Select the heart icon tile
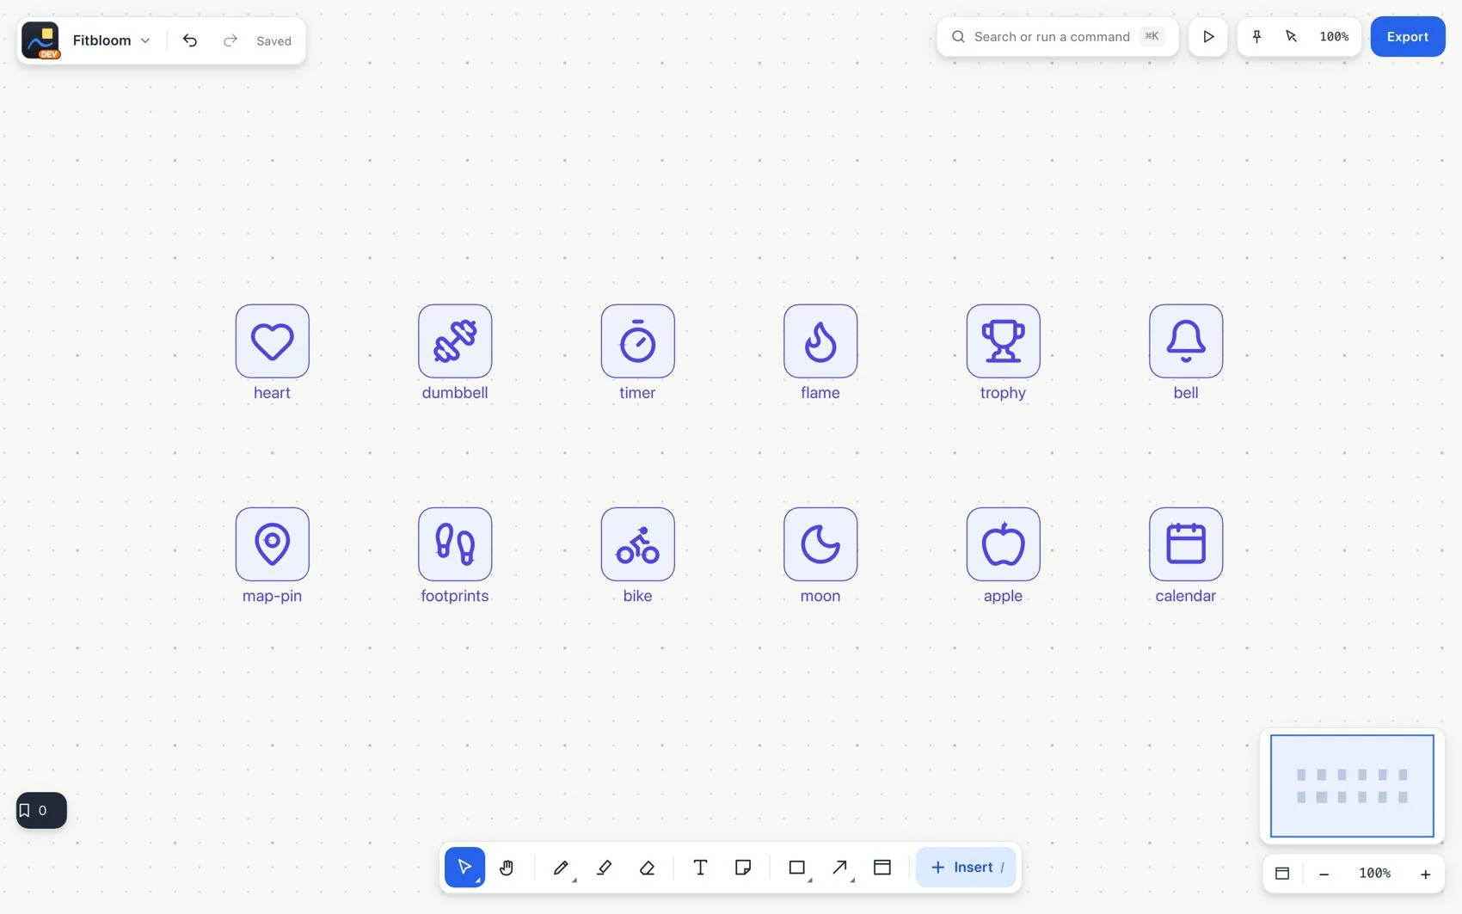Viewport: 1462px width, 914px height. click(272, 340)
